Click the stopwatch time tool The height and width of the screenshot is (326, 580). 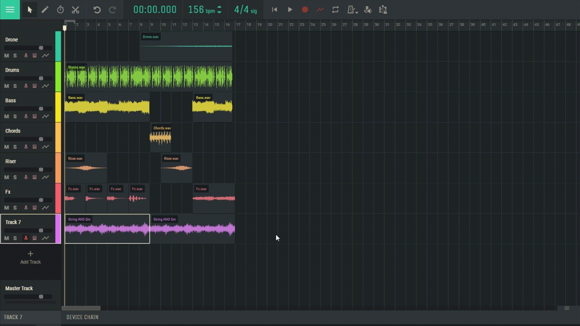tap(60, 10)
